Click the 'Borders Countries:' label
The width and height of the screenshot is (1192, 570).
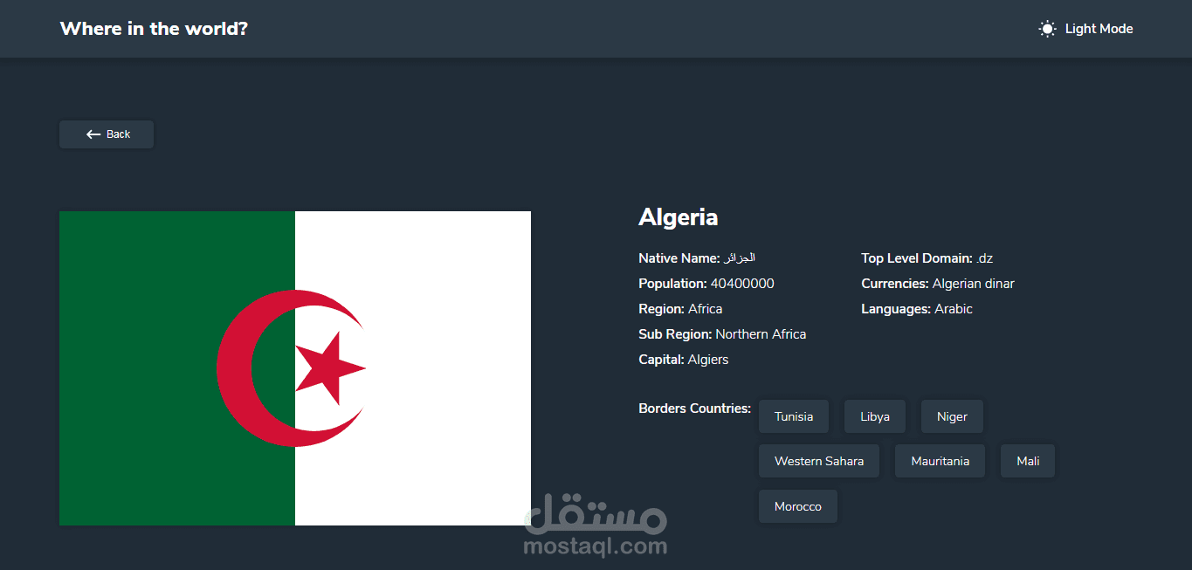click(x=695, y=409)
